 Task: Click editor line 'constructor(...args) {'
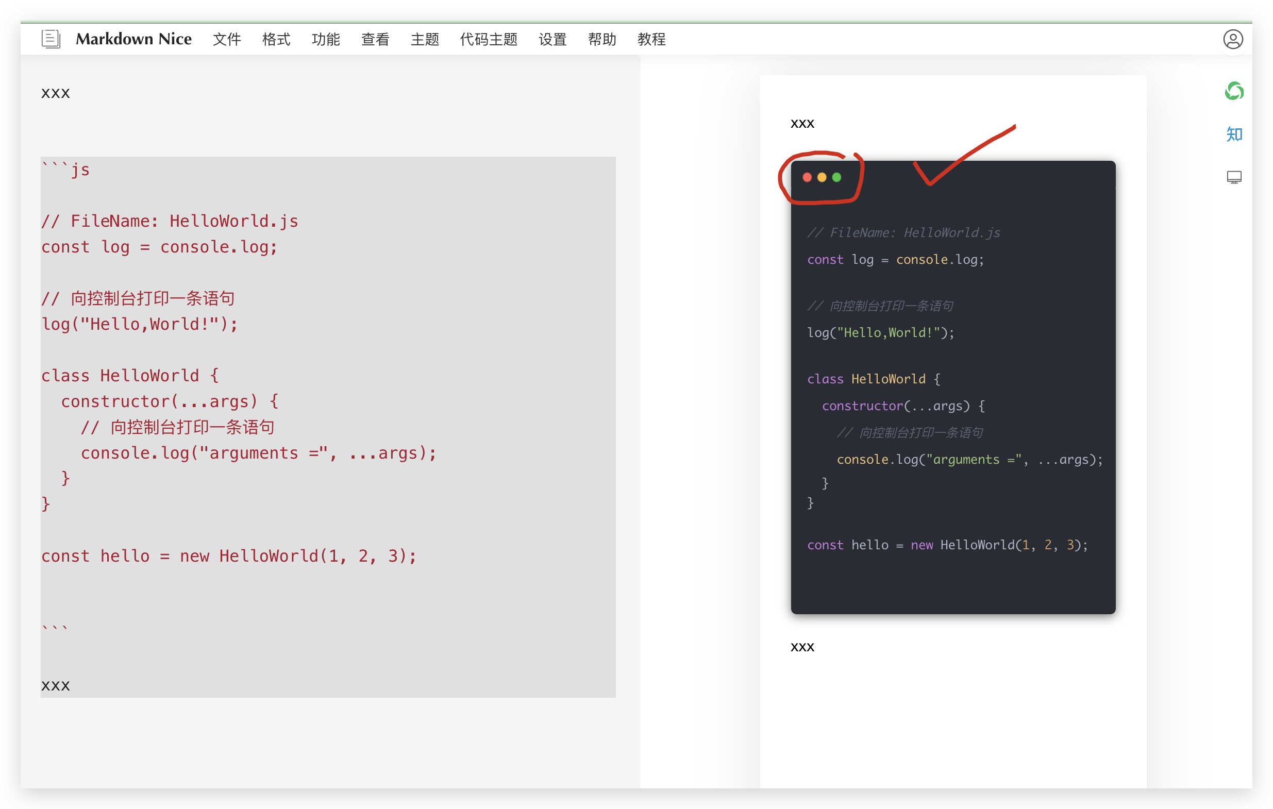170,401
